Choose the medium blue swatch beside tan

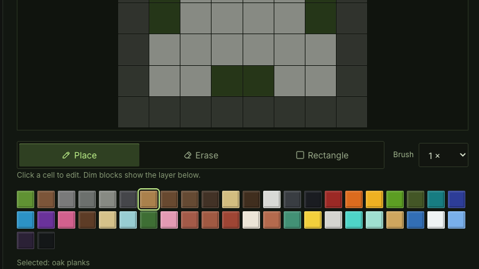416,219
